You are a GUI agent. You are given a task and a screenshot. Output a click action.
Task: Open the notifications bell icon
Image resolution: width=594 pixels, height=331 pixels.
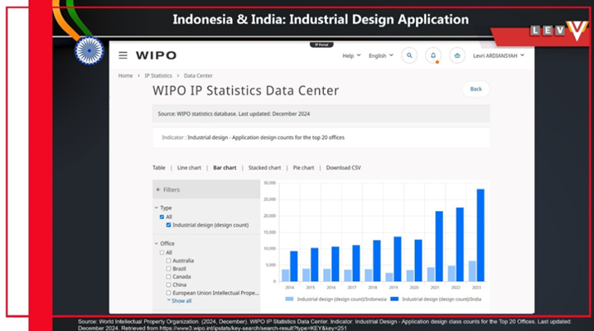432,55
